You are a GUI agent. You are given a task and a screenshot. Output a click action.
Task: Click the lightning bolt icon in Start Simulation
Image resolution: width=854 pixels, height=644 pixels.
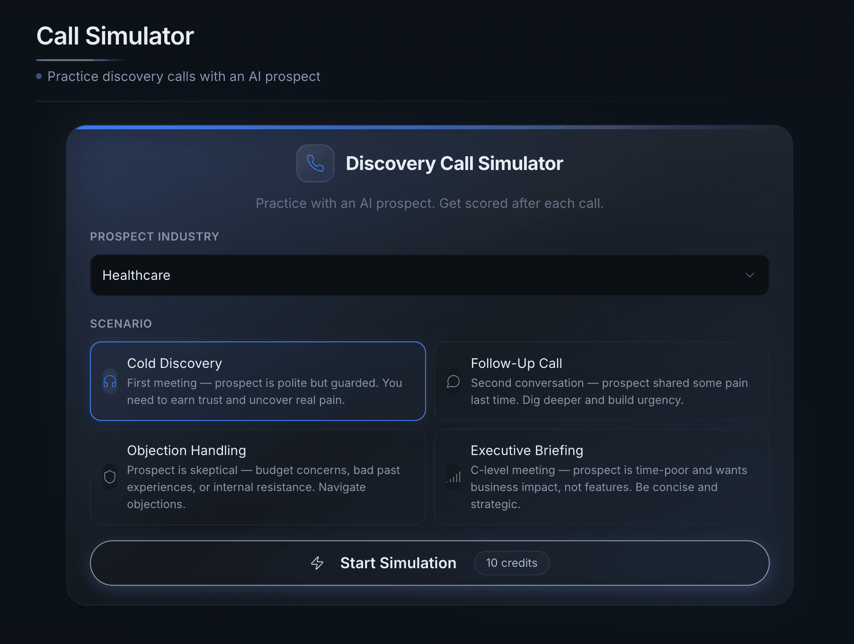coord(317,563)
